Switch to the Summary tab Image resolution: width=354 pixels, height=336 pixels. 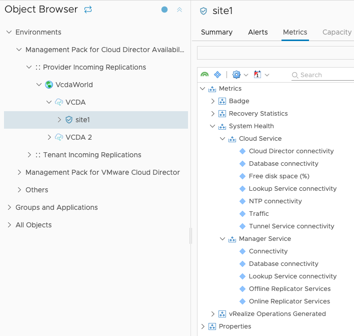[216, 32]
